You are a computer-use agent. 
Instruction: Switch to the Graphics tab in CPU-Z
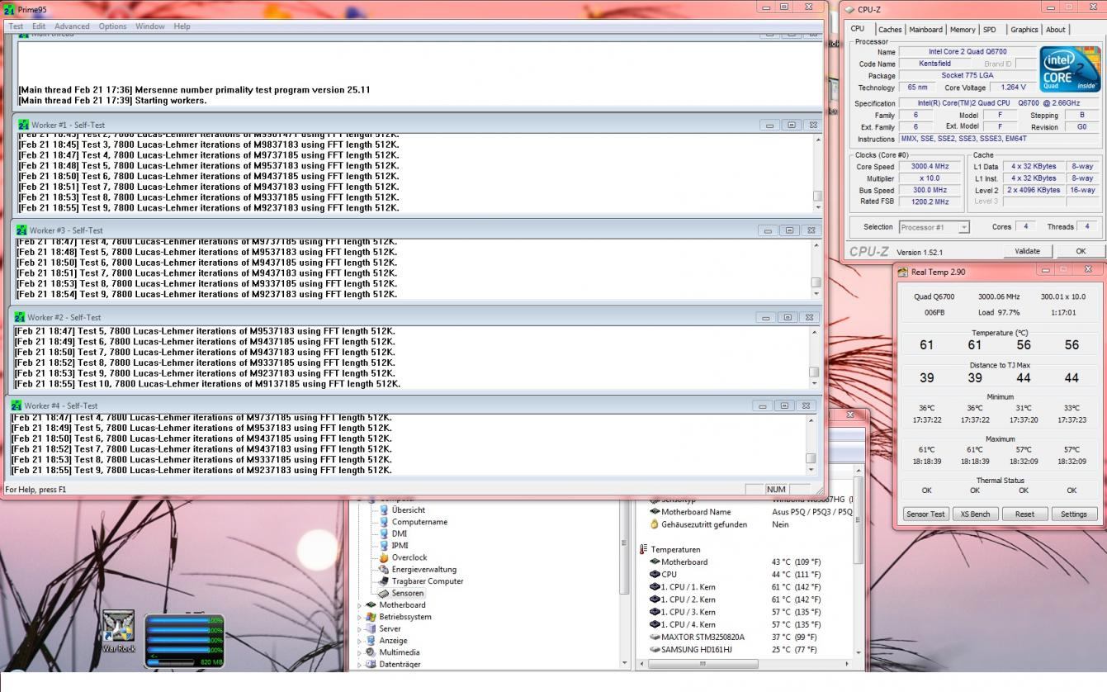(1024, 30)
